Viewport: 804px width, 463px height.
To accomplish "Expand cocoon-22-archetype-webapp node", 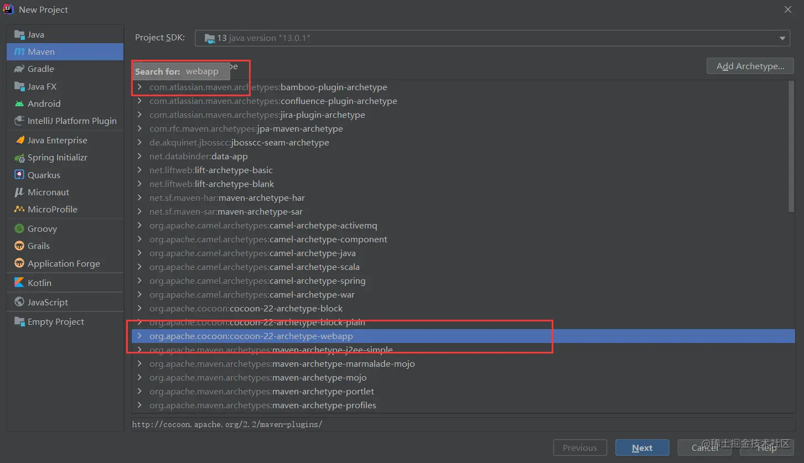I will (139, 336).
